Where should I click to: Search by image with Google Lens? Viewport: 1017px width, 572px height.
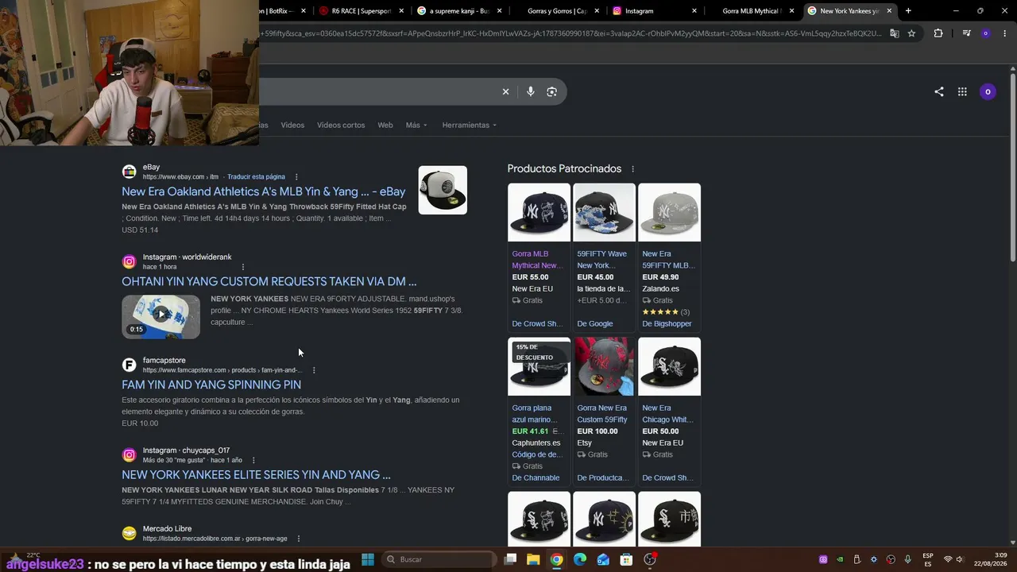click(x=552, y=91)
